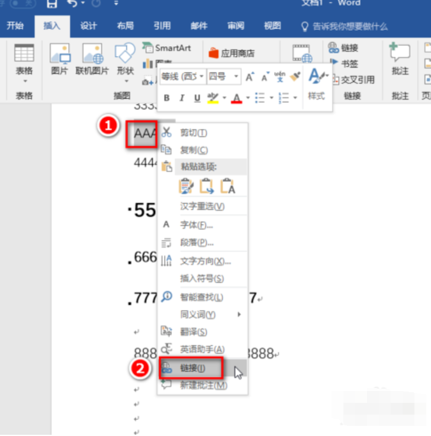Select paste text only icon
Image resolution: width=431 pixels, height=436 pixels.
click(x=227, y=187)
